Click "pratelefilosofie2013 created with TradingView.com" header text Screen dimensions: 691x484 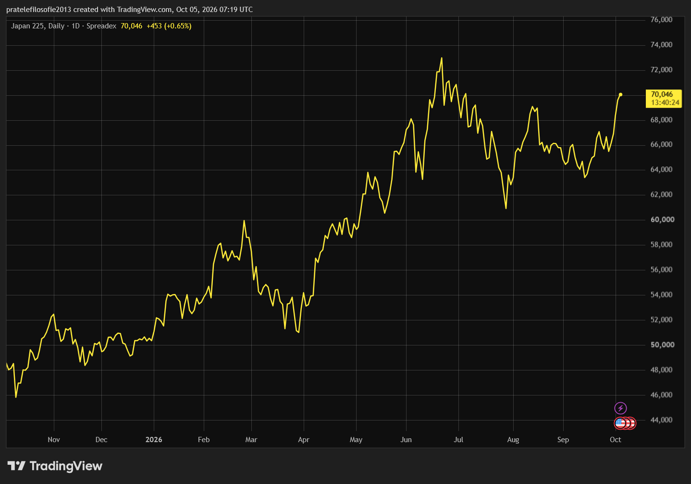89,10
